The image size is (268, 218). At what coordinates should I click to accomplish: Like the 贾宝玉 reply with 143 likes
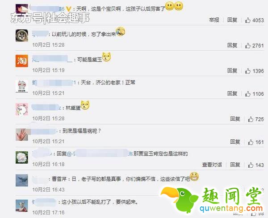pyautogui.click(x=251, y=165)
